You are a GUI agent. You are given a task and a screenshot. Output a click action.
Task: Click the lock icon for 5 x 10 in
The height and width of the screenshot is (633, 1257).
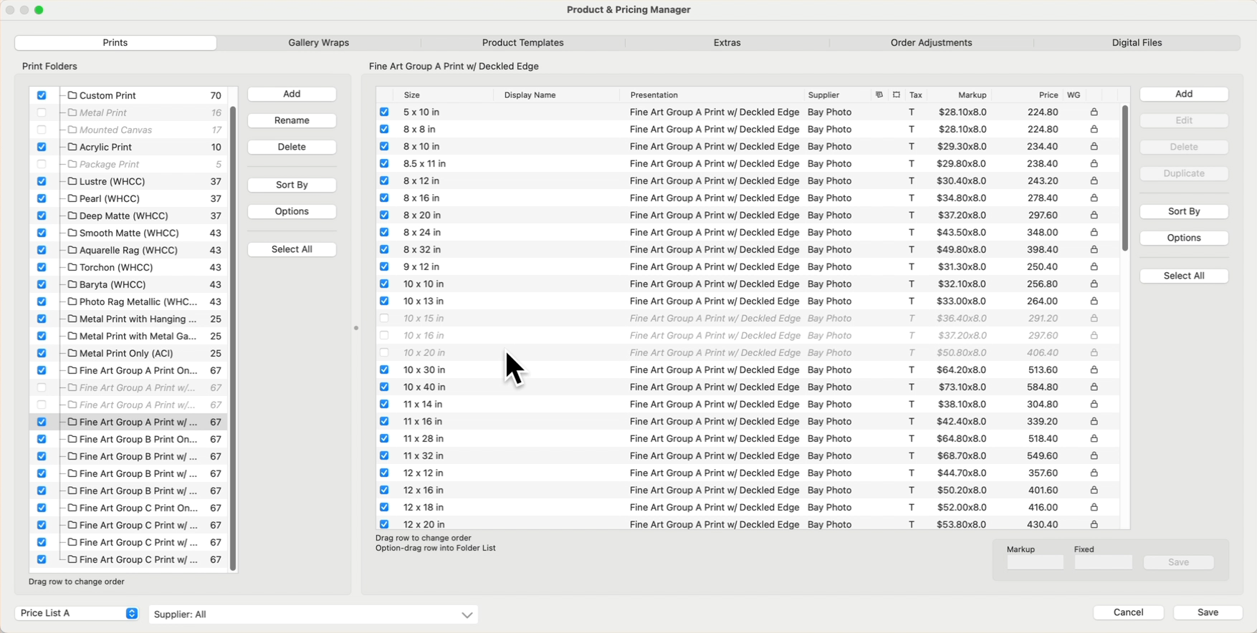point(1094,112)
